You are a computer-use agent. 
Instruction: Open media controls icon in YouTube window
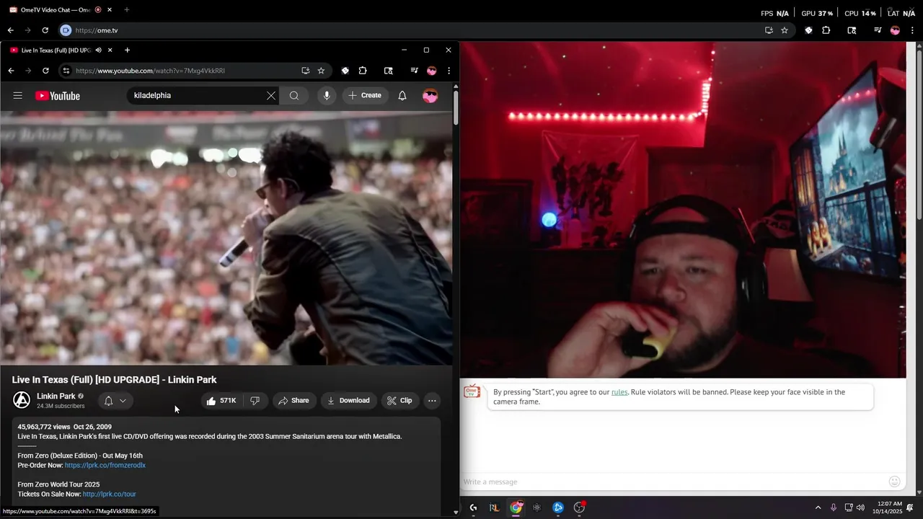point(414,71)
